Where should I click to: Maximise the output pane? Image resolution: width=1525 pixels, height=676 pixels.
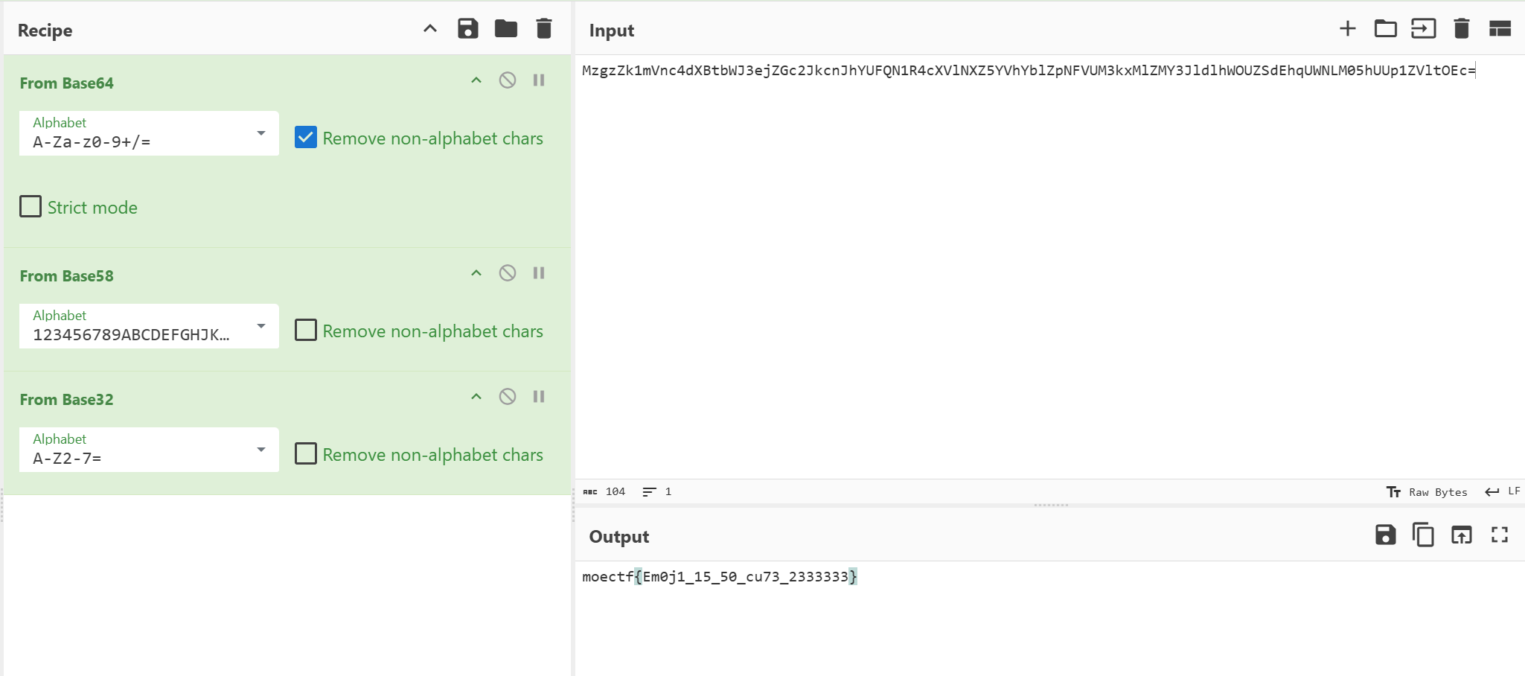1500,535
